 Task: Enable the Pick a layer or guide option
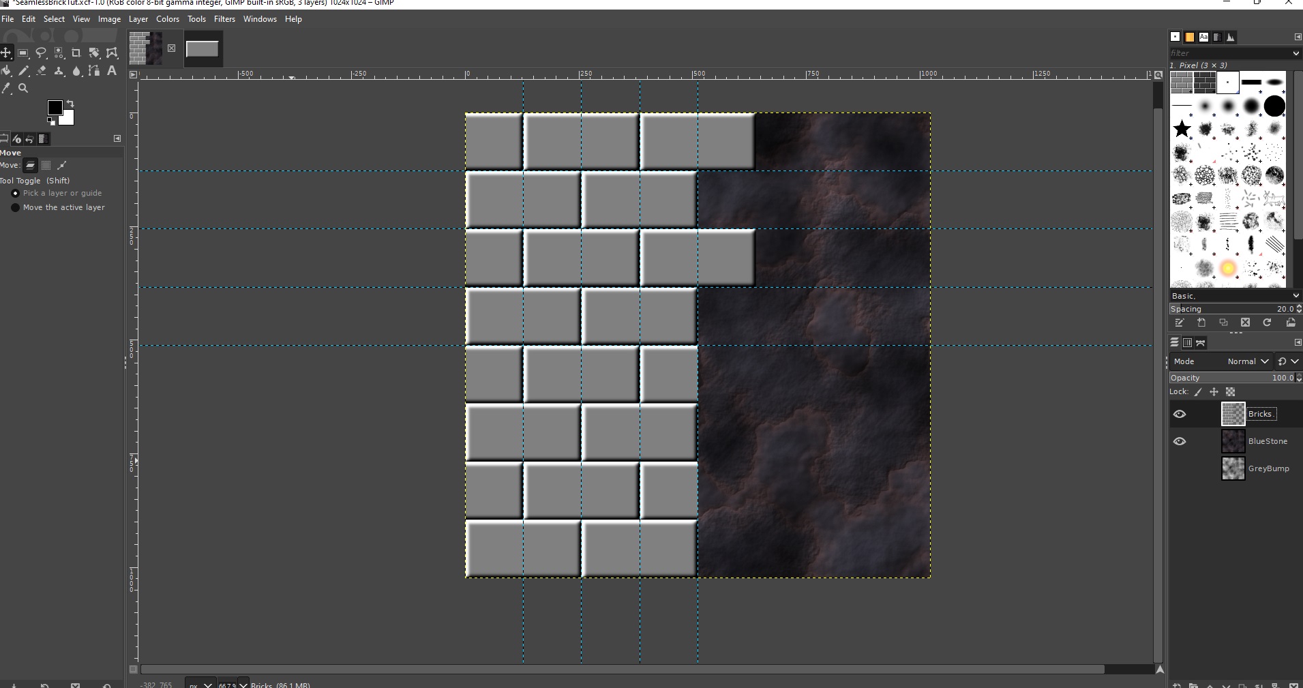[15, 193]
